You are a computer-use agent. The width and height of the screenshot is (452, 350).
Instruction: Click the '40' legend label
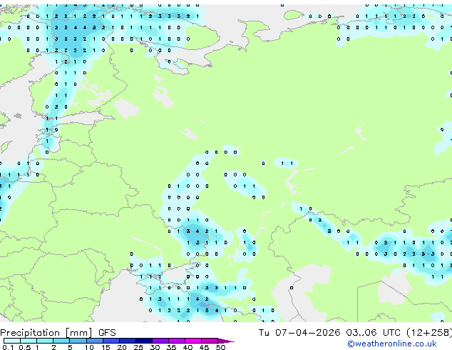(x=188, y=347)
